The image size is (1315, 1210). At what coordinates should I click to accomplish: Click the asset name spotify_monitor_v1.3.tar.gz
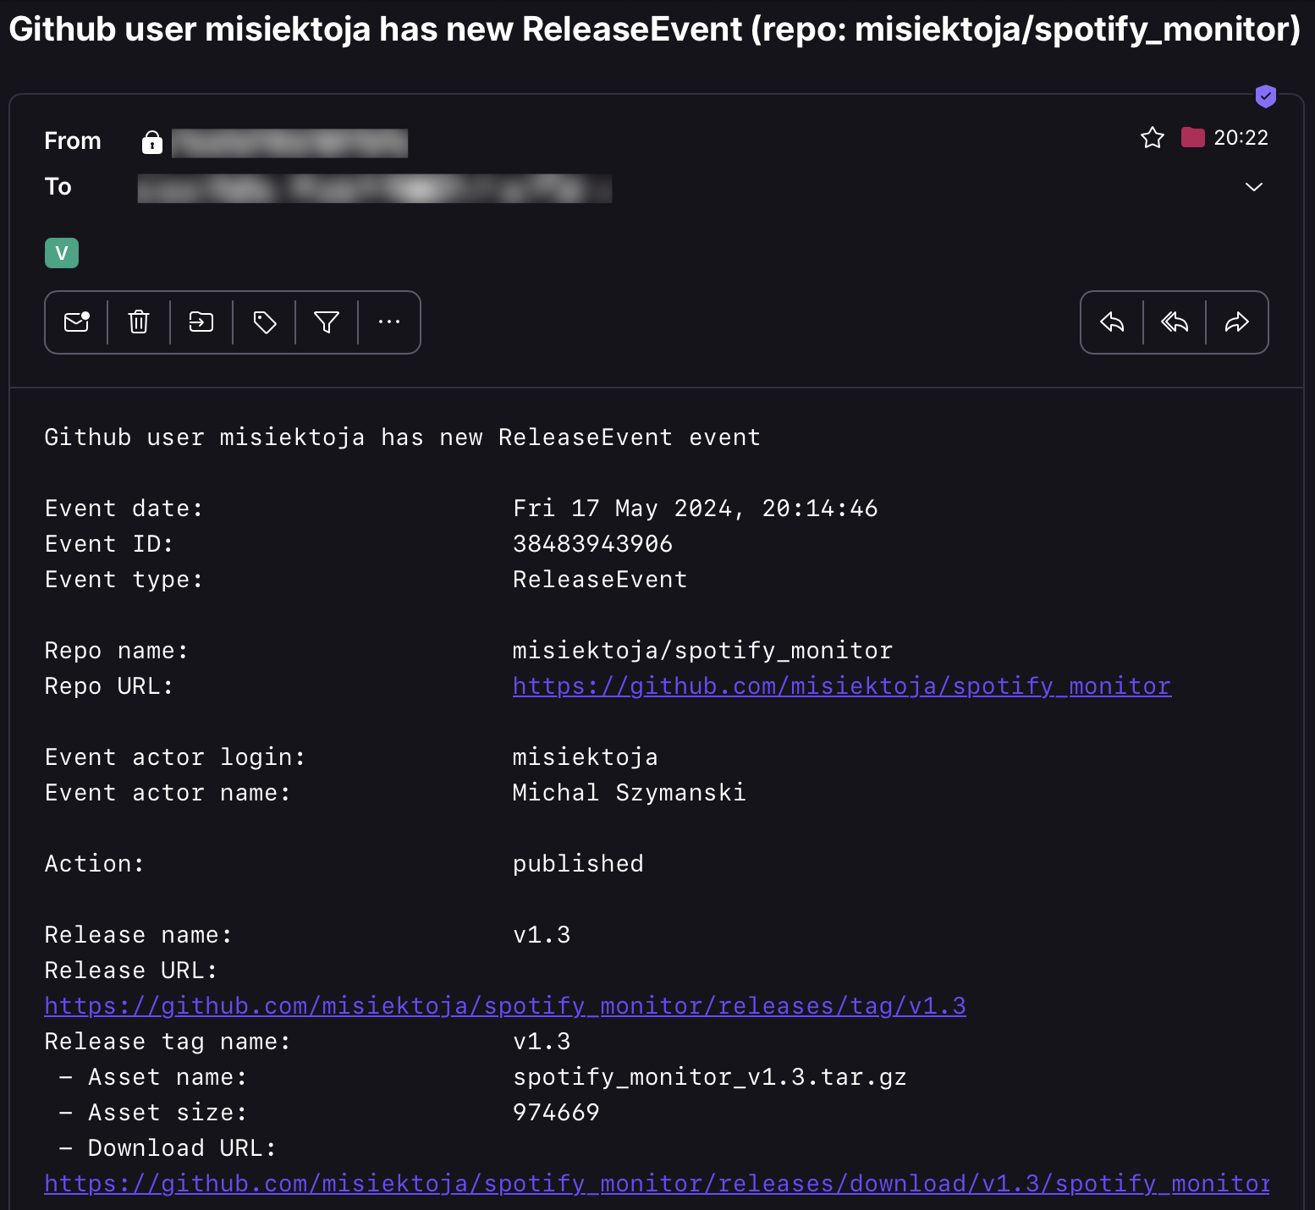[710, 1077]
